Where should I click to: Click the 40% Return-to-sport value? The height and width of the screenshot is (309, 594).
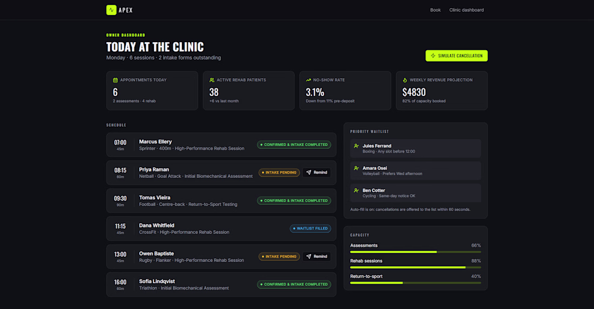(x=476, y=277)
